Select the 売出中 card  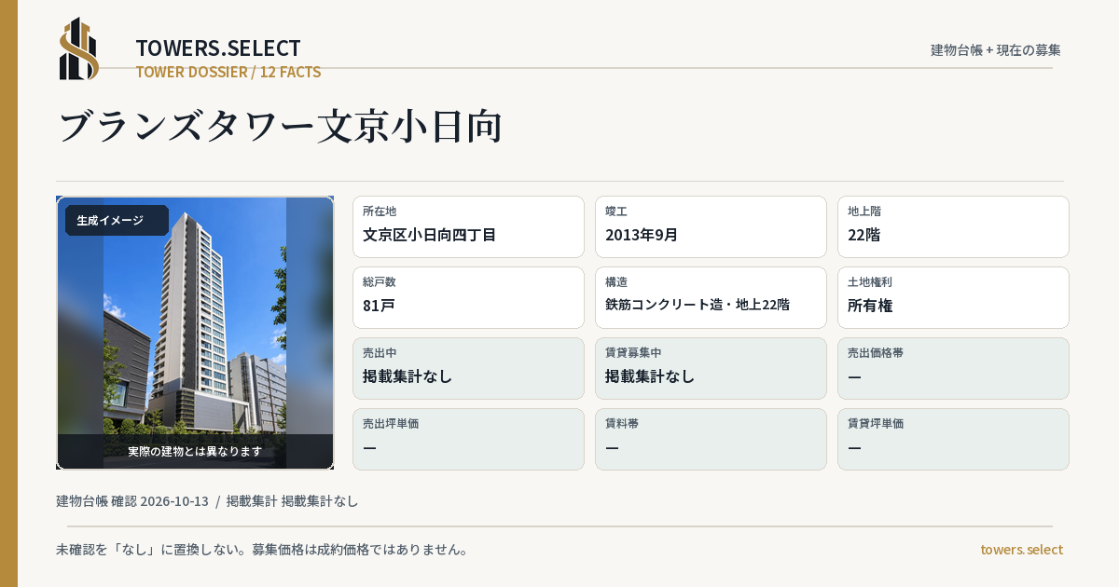[468, 368]
